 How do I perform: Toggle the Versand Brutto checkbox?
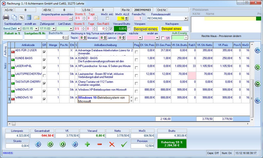tap(129, 29)
